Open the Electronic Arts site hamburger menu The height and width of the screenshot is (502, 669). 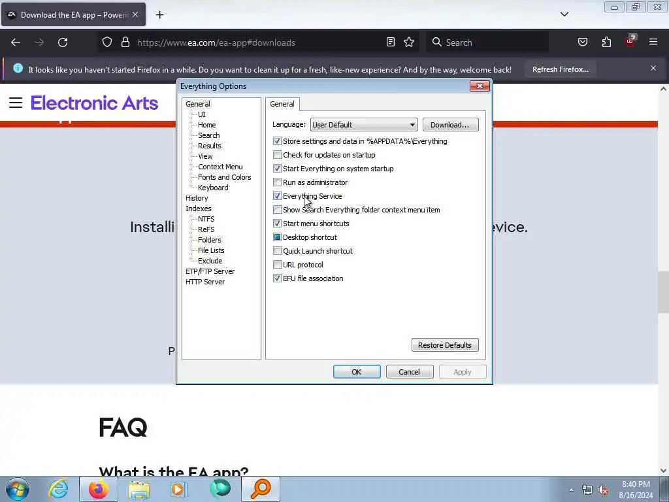(x=16, y=103)
